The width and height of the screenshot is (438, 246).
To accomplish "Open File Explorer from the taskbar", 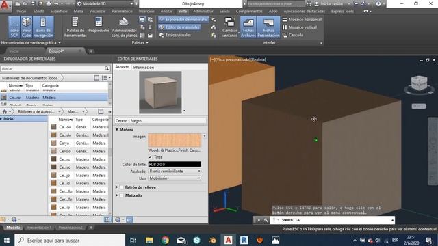I will pyautogui.click(x=149, y=240).
